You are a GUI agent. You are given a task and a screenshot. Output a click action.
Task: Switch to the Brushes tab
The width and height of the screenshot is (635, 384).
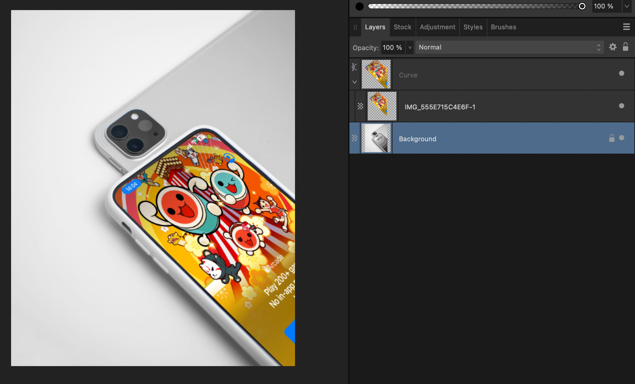tap(503, 27)
